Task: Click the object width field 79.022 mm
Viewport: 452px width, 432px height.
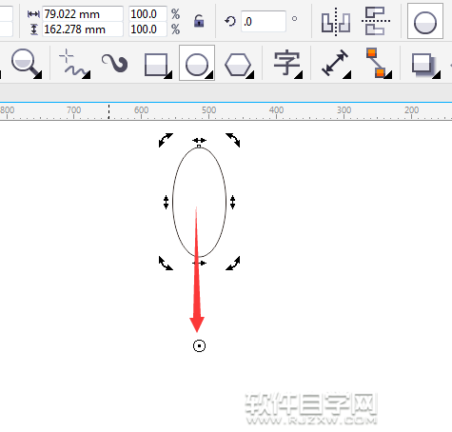Action: 83,14
